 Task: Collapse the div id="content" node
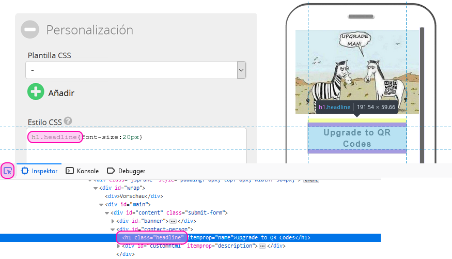[x=107, y=213]
